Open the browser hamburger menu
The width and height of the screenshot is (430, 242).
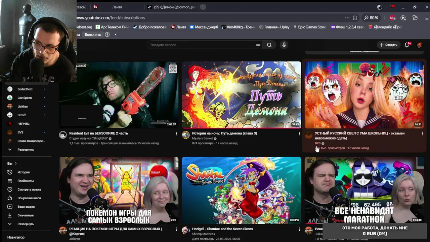tap(392, 7)
